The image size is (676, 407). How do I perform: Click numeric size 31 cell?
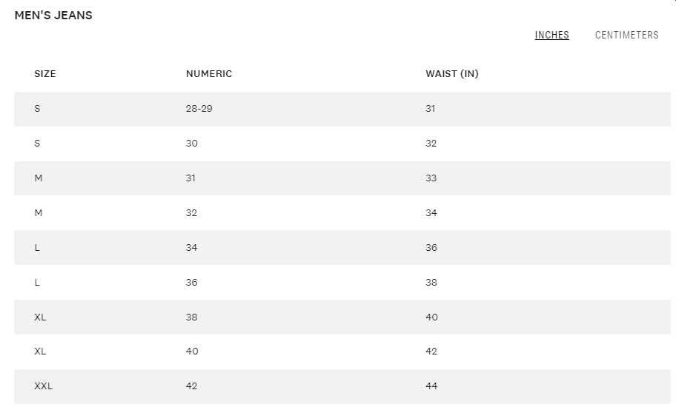coord(191,178)
